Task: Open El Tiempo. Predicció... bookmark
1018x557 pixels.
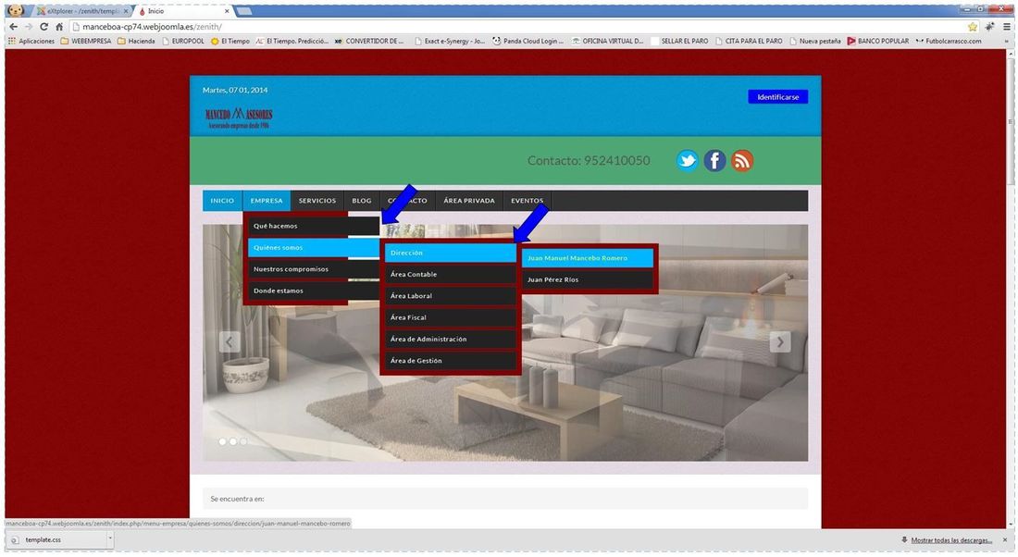Action: click(292, 41)
